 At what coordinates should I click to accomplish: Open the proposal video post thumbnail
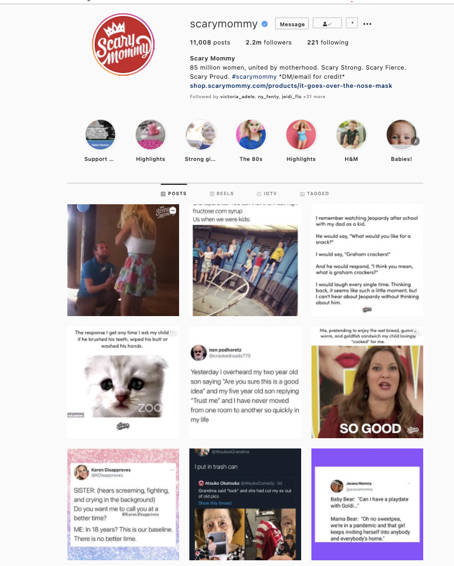coord(123,260)
